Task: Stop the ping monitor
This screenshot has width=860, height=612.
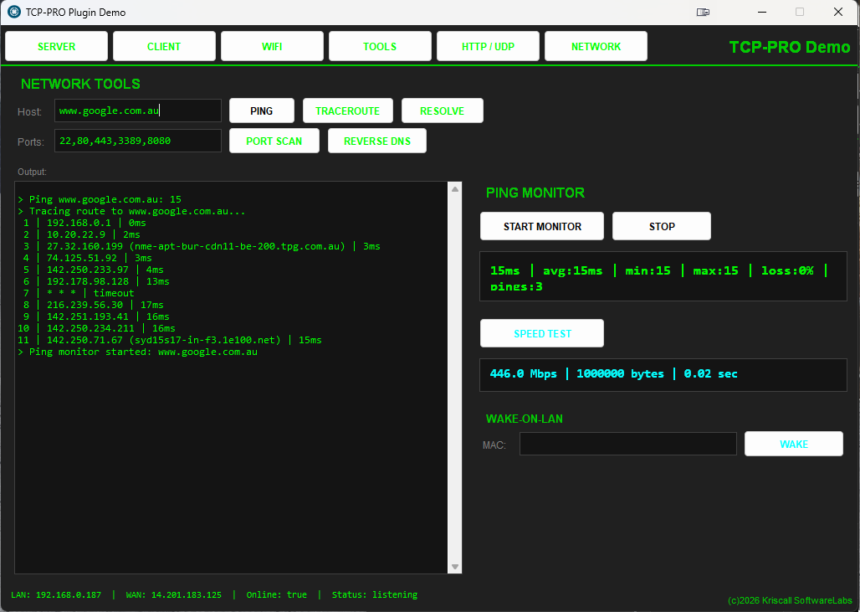Action: point(661,227)
